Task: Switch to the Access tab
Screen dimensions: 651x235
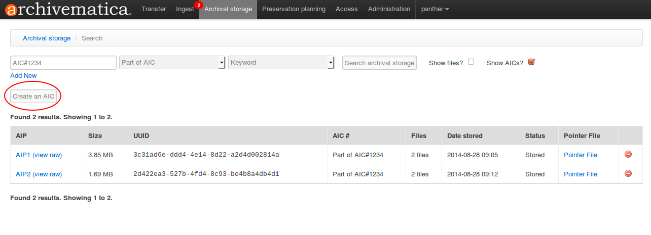Action: 346,9
